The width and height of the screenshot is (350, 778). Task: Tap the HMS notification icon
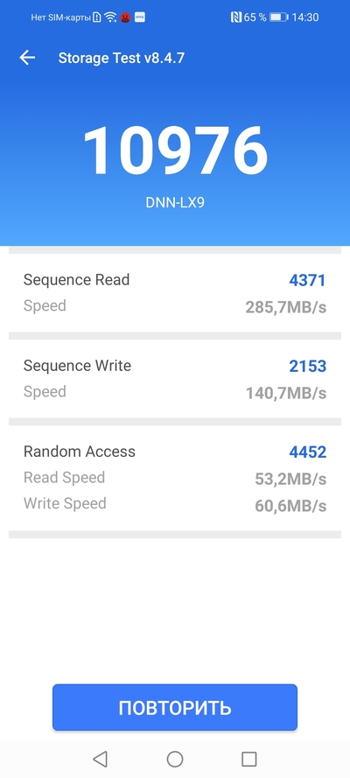[140, 18]
